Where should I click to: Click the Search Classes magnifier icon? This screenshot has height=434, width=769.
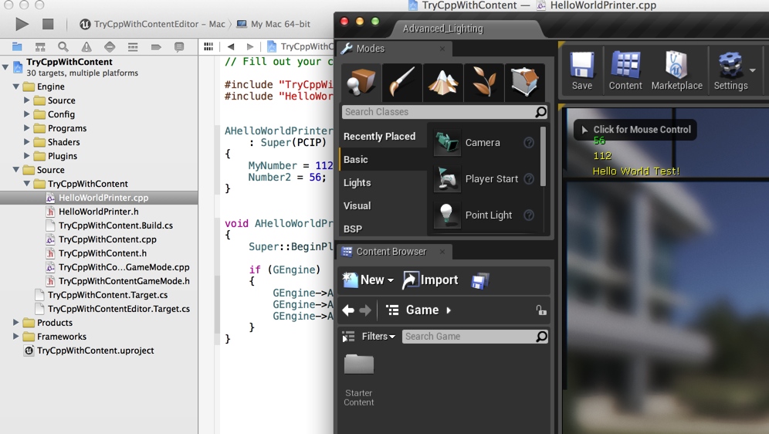[540, 112]
